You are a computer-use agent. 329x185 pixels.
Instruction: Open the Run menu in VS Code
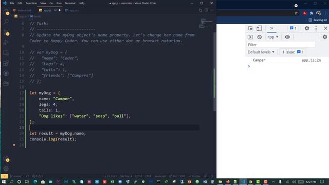(x=59, y=3)
